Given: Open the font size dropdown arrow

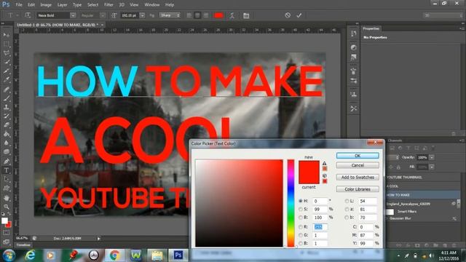Looking at the screenshot, I should pos(143,15).
